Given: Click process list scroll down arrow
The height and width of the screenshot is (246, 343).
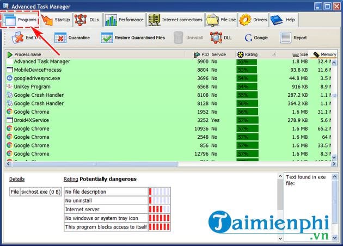Looking at the screenshot, I should (334, 157).
